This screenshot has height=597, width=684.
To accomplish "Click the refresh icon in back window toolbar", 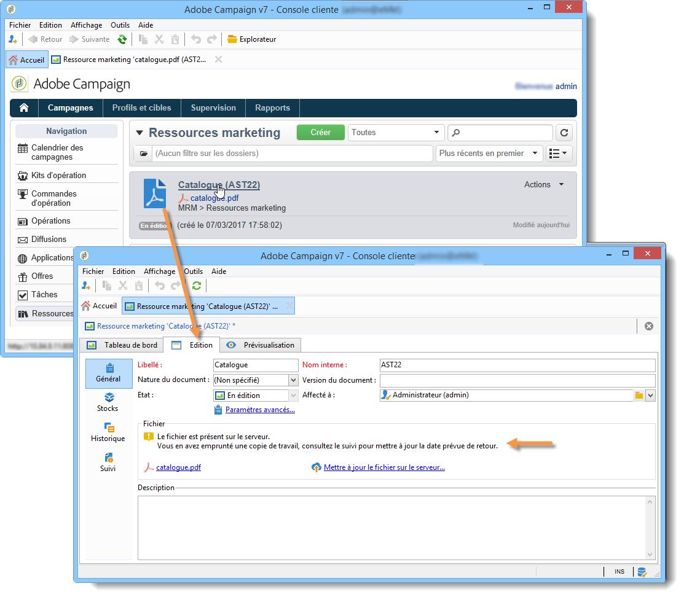I will pyautogui.click(x=122, y=39).
